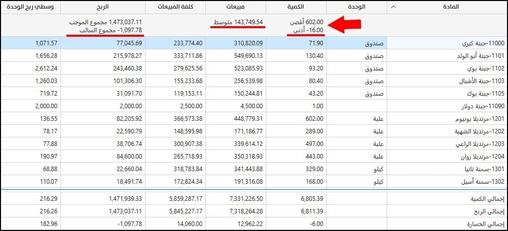Click sales value 310,820.09
This screenshot has height=231, width=508.
(248, 43)
